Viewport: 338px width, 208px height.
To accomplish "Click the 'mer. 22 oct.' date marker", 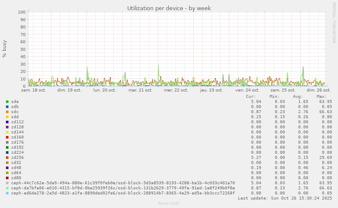I will click(x=176, y=90).
